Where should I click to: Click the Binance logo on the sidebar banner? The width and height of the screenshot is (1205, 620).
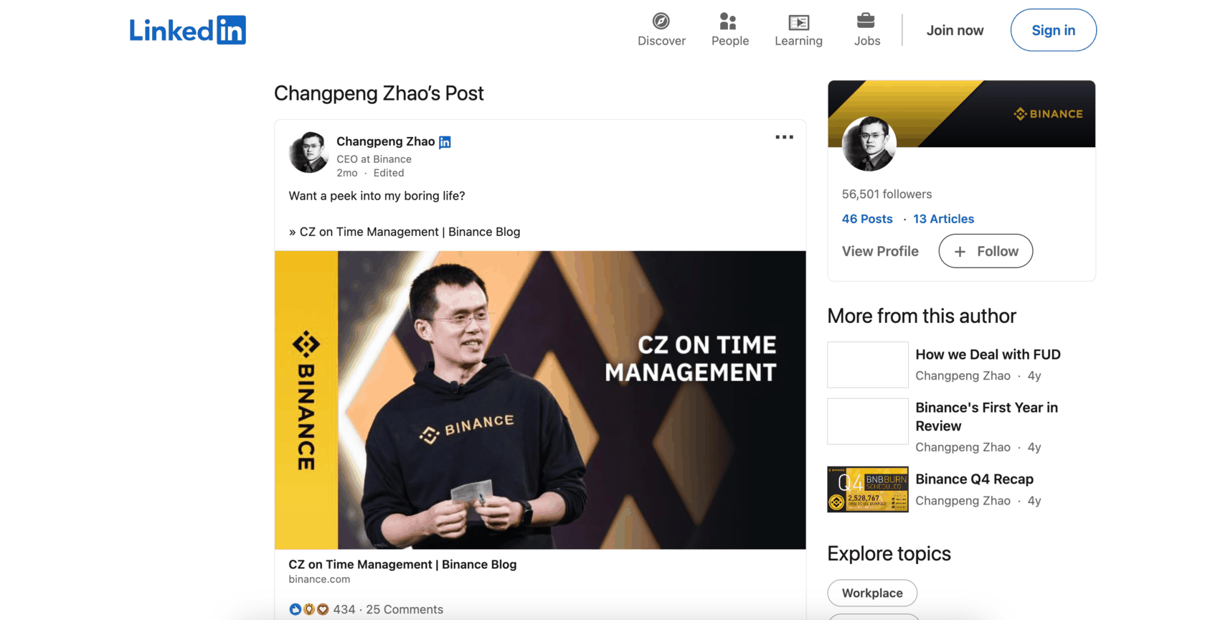click(x=1048, y=114)
